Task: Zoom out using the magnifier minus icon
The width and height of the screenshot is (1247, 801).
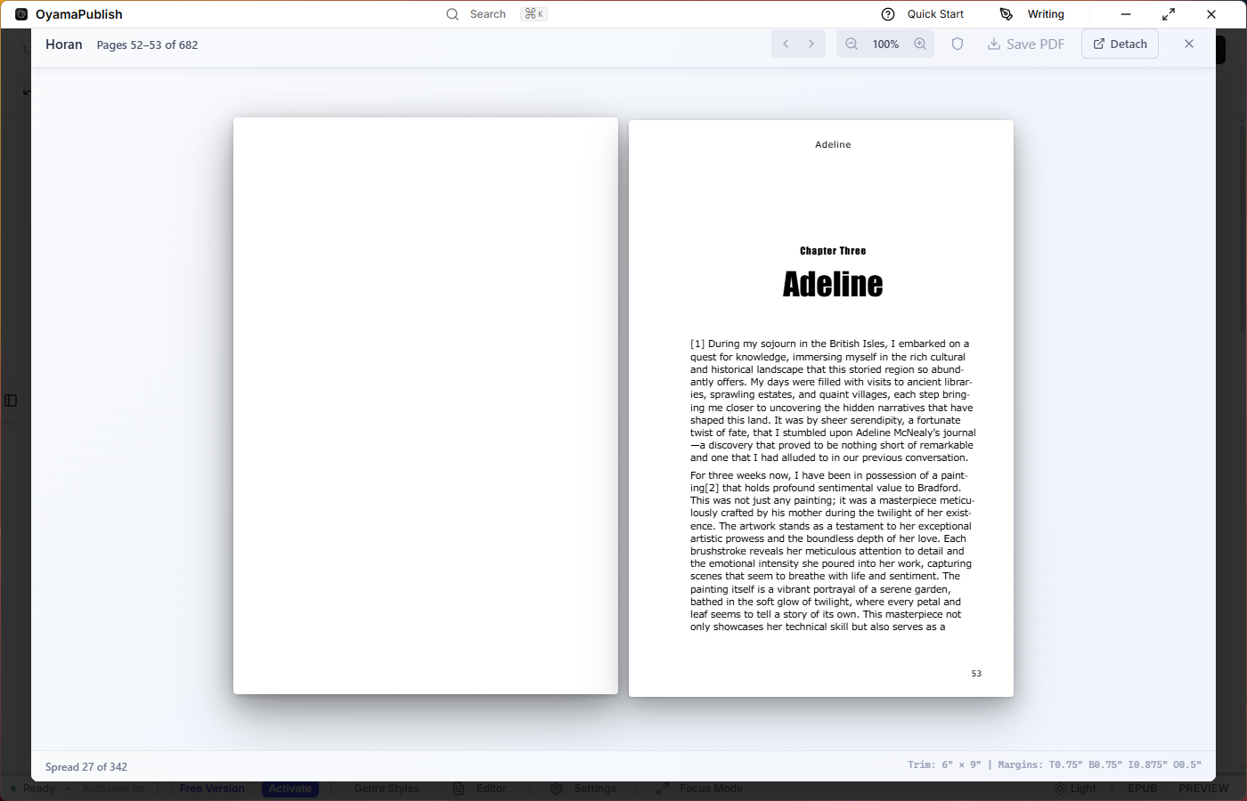Action: click(x=851, y=43)
